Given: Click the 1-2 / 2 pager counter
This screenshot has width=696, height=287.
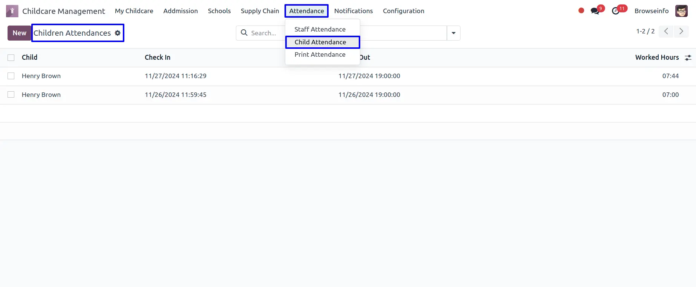Looking at the screenshot, I should (x=646, y=31).
